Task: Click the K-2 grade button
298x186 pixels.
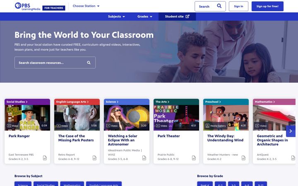Action: click(221, 184)
